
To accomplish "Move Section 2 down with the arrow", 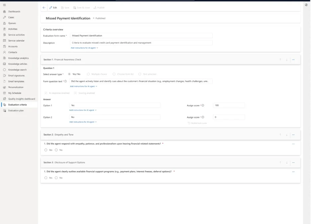I will [286, 135].
